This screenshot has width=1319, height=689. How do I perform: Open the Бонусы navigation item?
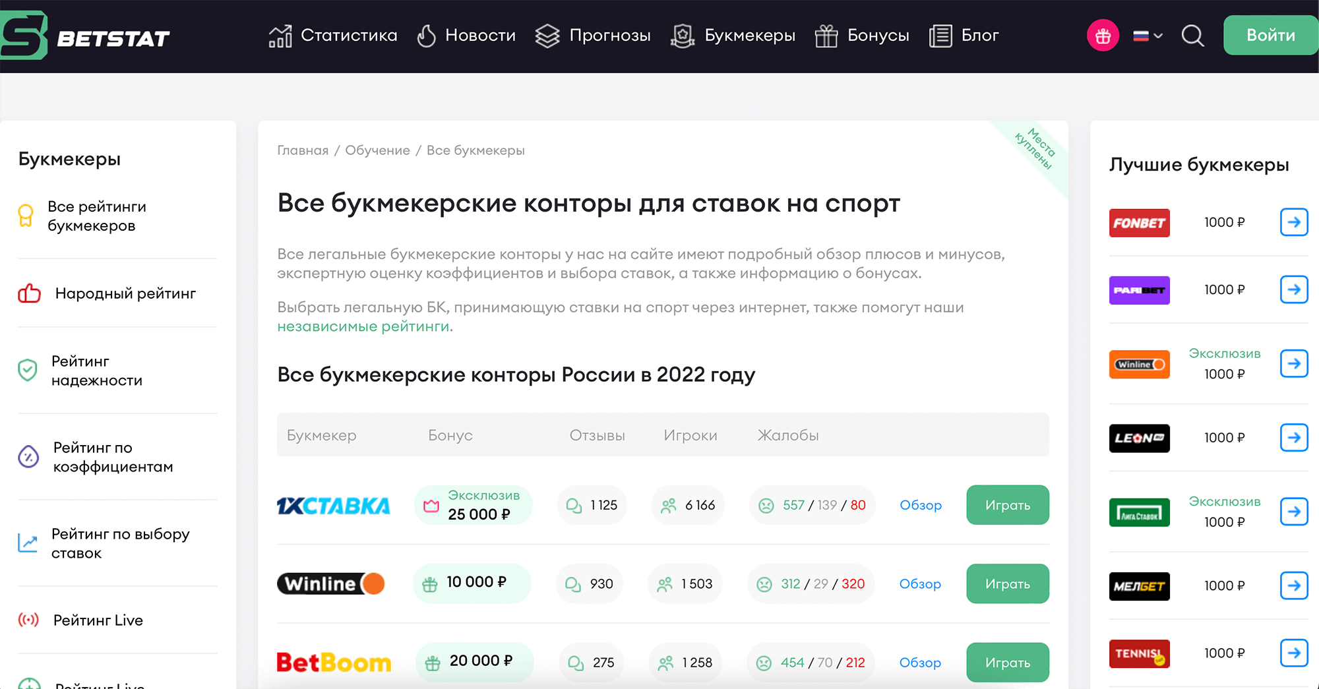861,36
